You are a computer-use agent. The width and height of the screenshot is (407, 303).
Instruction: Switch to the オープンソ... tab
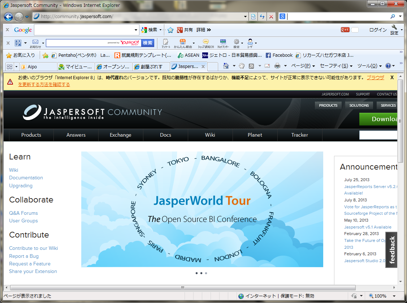point(113,67)
